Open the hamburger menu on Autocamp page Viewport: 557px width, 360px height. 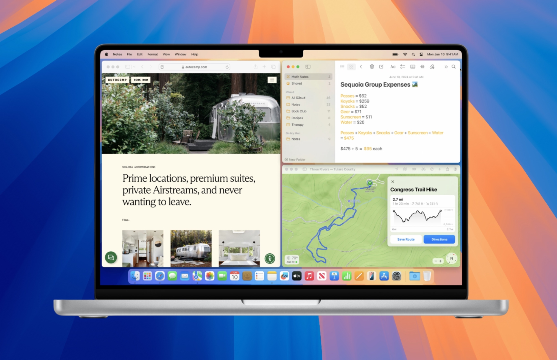click(272, 80)
